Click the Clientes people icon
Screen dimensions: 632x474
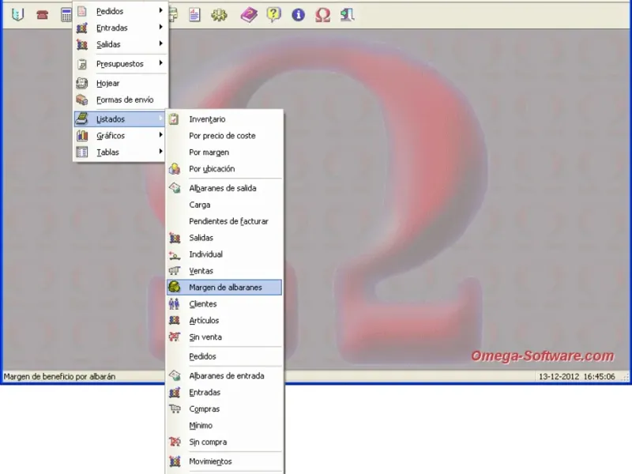tap(174, 303)
